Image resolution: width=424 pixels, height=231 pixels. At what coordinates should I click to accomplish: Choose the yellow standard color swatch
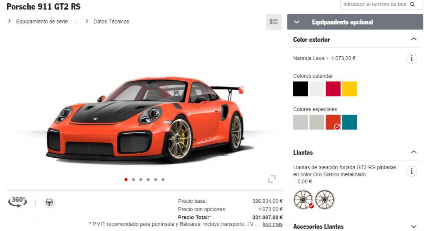(x=349, y=89)
